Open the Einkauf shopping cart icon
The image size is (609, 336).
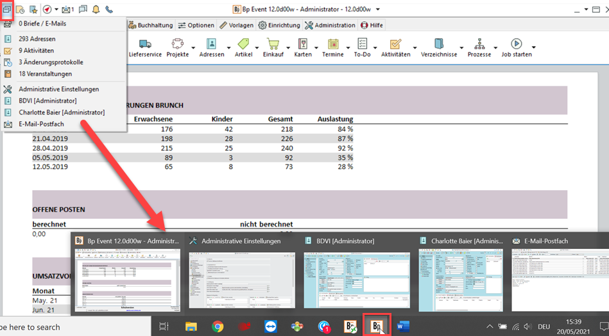(x=273, y=44)
